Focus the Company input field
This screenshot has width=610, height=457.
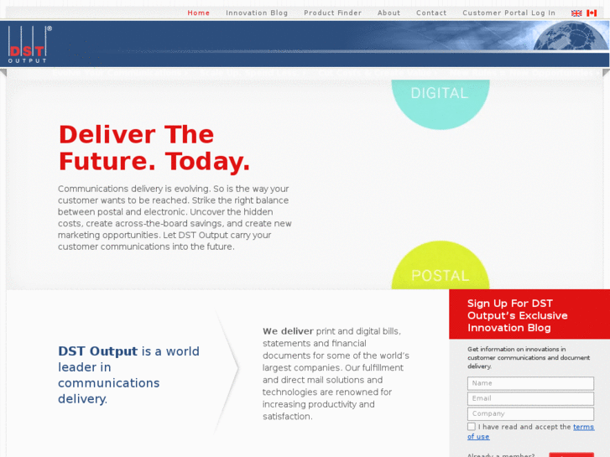(x=530, y=413)
